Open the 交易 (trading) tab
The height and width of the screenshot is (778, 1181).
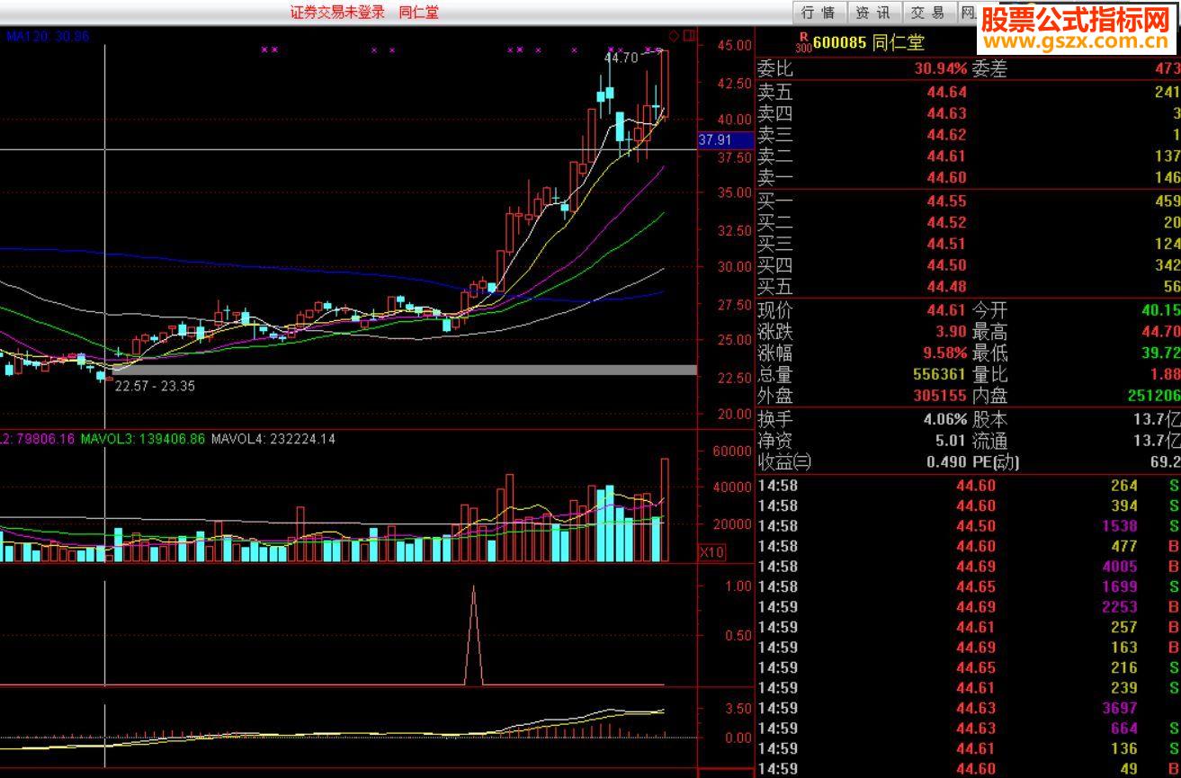pos(927,13)
